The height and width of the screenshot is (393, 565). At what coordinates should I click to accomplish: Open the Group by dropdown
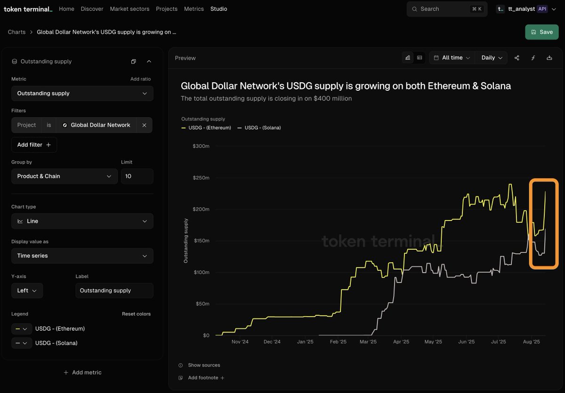(x=65, y=176)
